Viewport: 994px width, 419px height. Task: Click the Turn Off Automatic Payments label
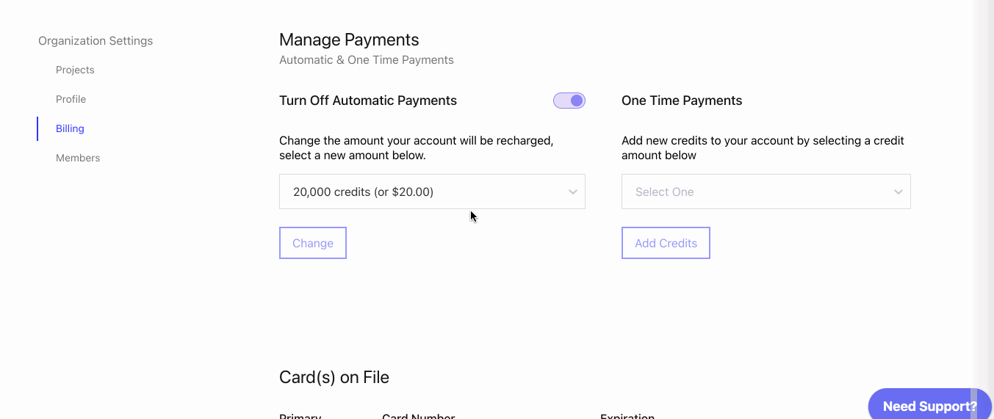tap(368, 101)
